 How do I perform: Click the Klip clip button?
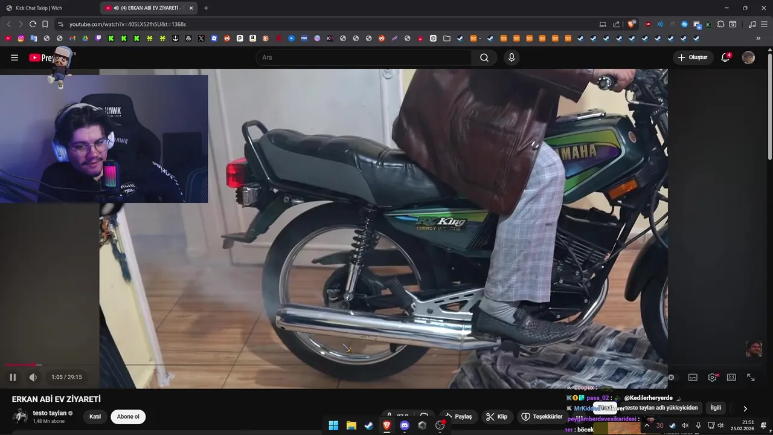click(497, 416)
